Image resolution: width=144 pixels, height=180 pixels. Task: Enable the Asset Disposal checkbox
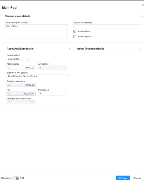coord(75,36)
